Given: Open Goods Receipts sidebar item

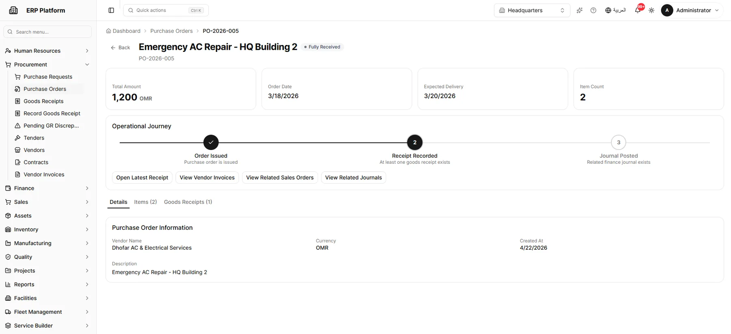Looking at the screenshot, I should (x=48, y=101).
